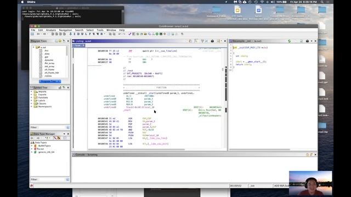Select .dynamic section in Program Trees
Image resolution: width=351 pixels, height=197 pixels.
pyautogui.click(x=49, y=60)
